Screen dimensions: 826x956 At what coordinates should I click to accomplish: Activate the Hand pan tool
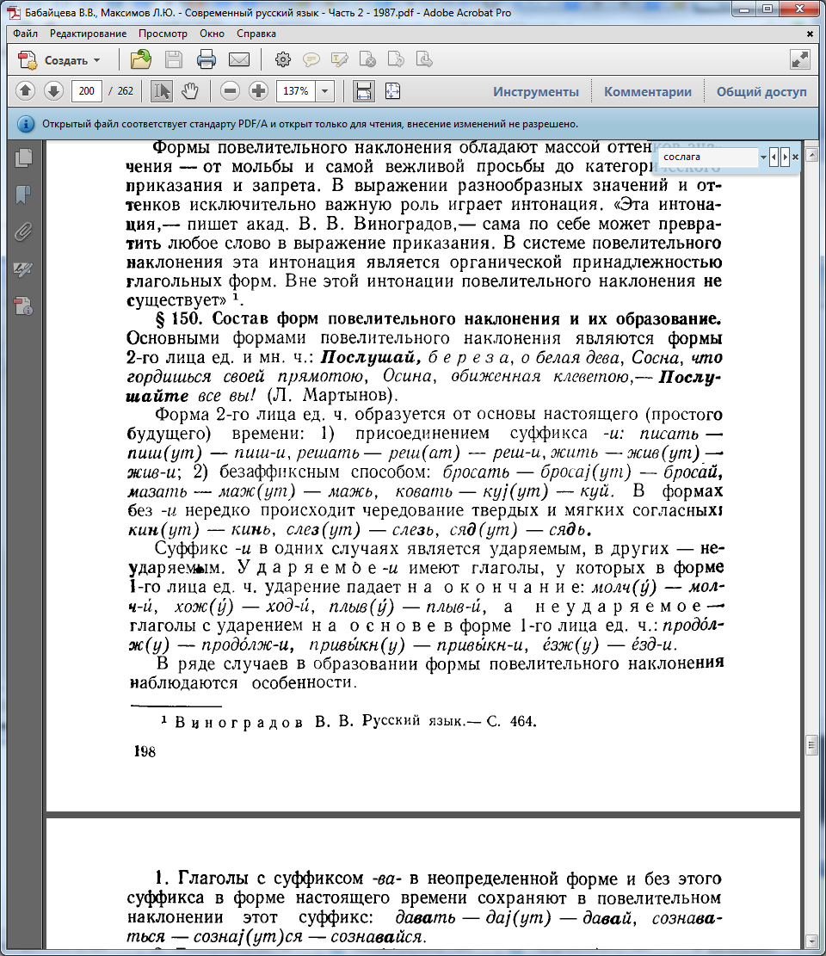point(190,91)
